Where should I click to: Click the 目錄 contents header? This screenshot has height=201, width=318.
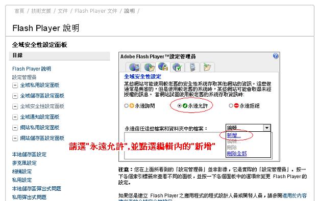pos(59,56)
